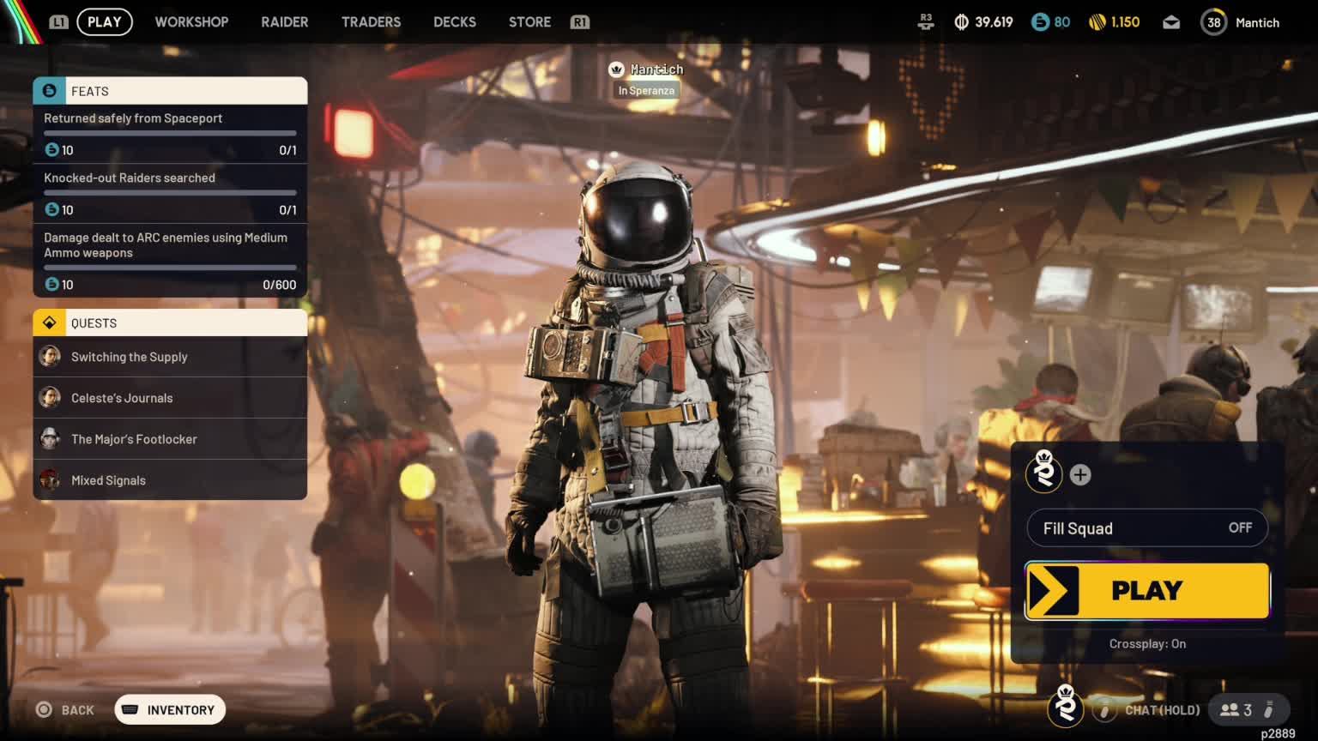
Task: Click the reward token icon under Spaceport feat
Action: coord(51,150)
